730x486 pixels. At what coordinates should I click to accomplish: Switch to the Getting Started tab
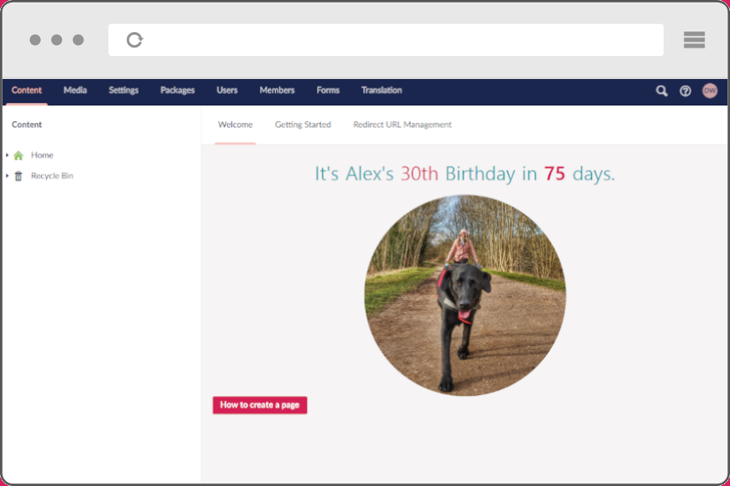pyautogui.click(x=303, y=125)
